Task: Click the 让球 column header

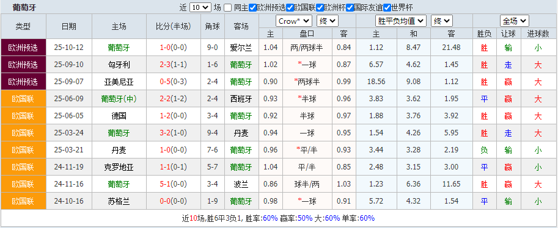Action: (508, 34)
